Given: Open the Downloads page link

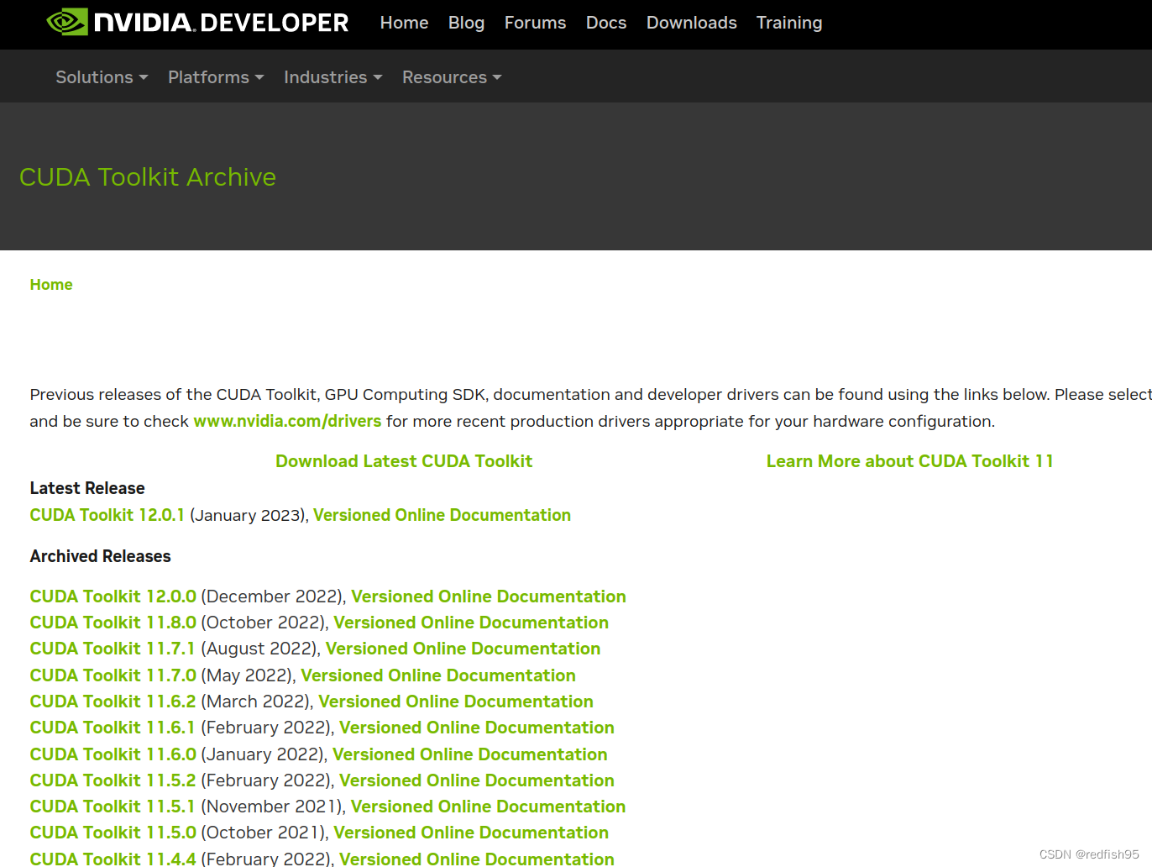Looking at the screenshot, I should [x=691, y=23].
